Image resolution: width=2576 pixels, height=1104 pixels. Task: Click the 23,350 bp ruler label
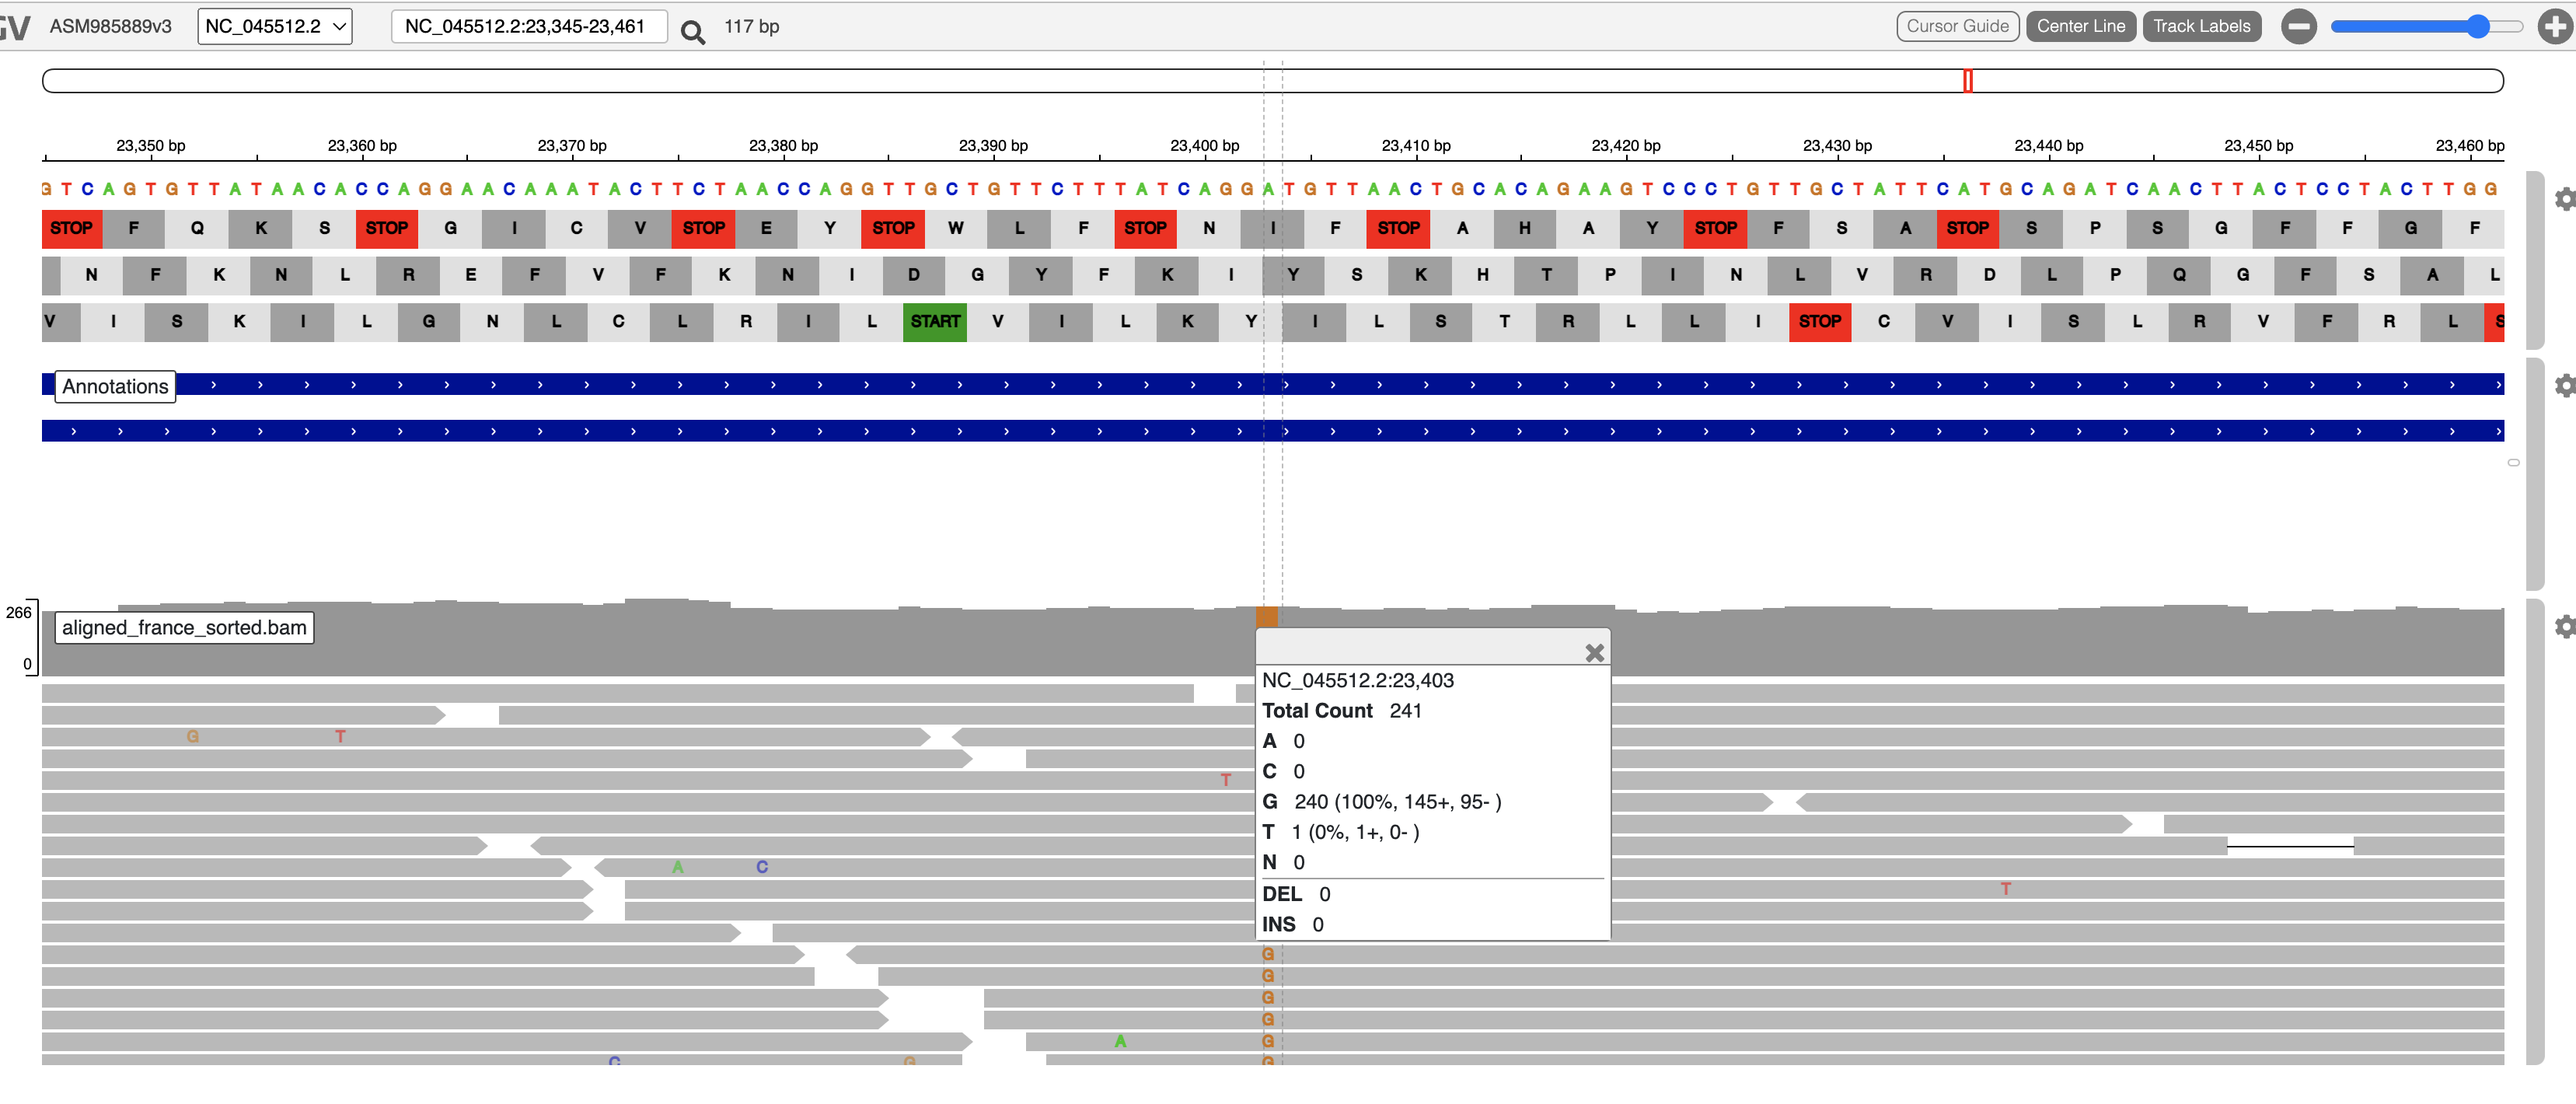[x=150, y=145]
